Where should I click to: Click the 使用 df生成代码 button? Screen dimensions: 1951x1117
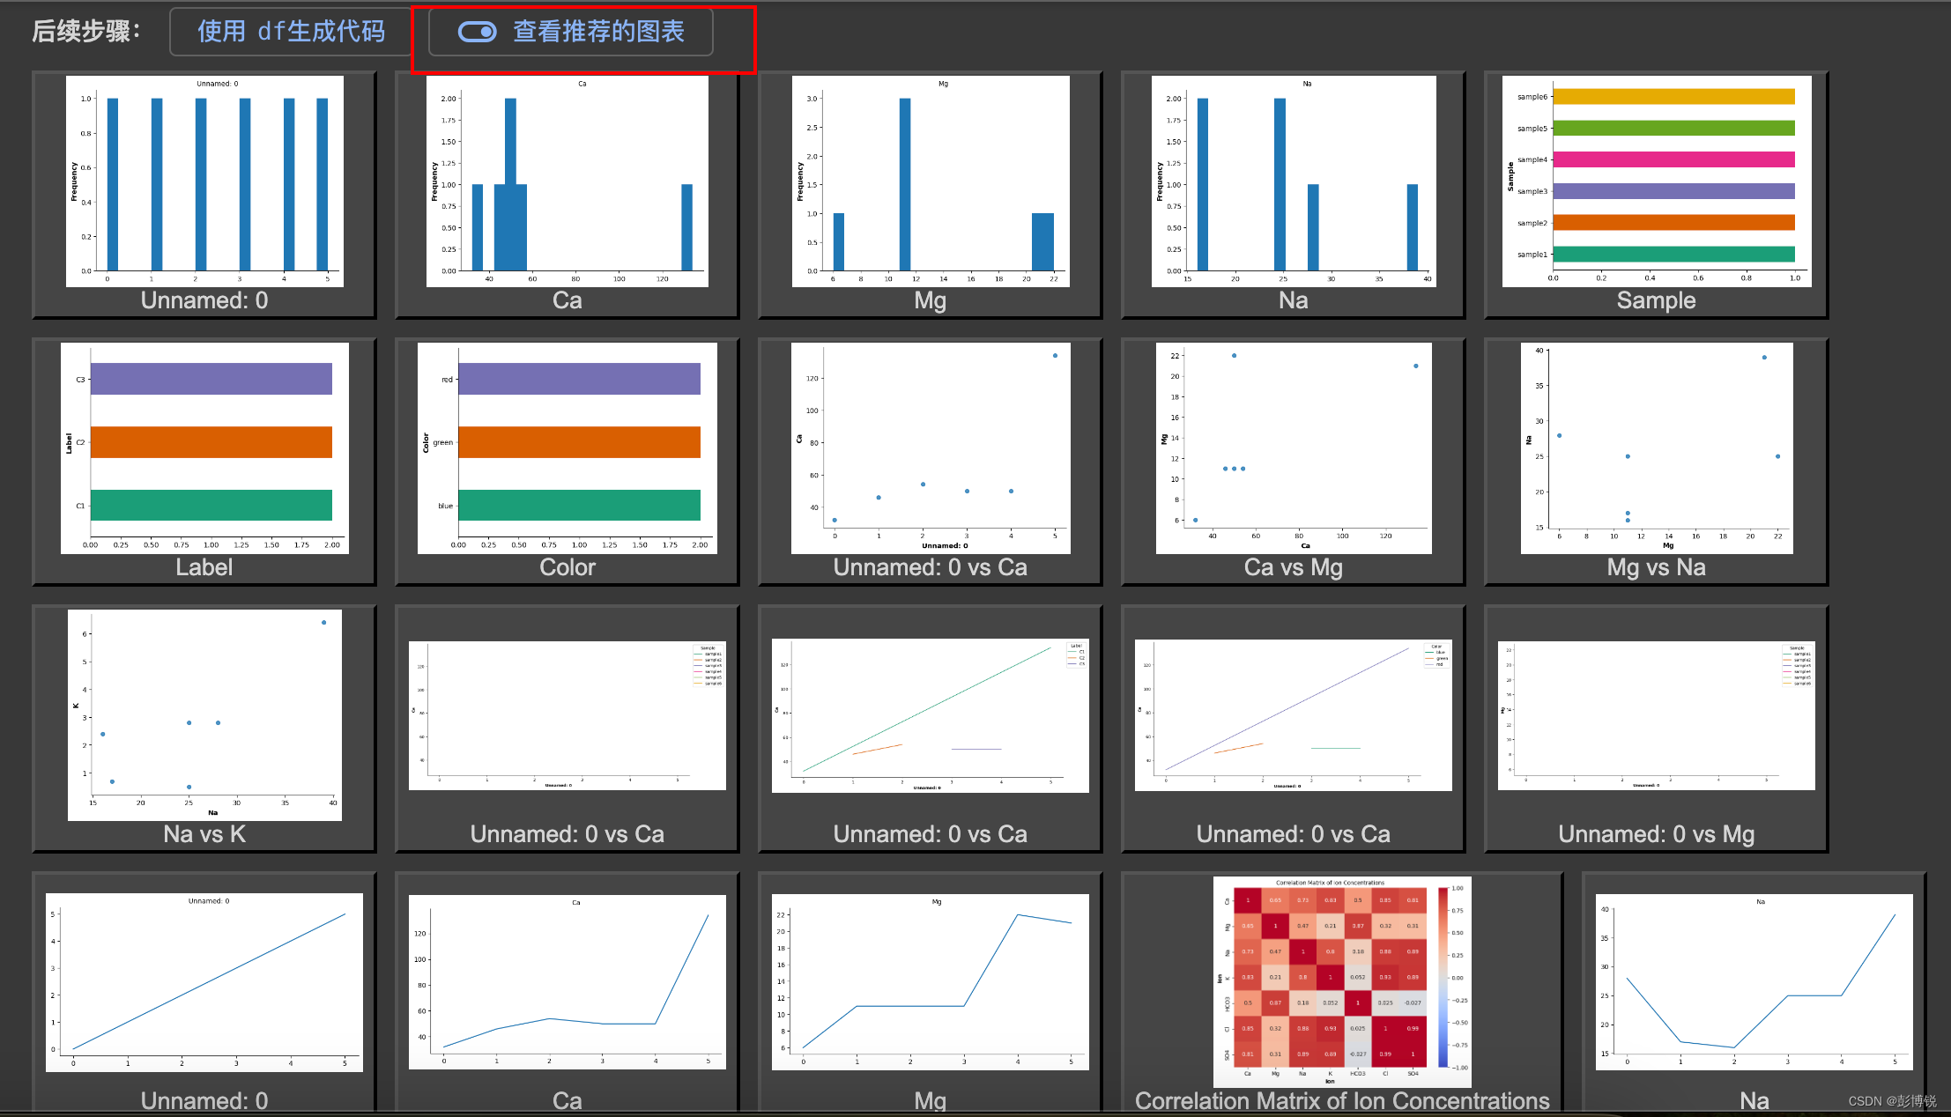point(291,33)
